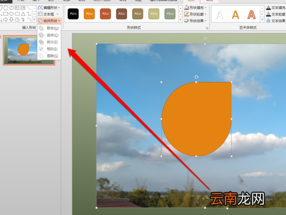This screenshot has width=286, height=215.
Task: Open 形状填充 shape fill options
Action: (x=196, y=7)
